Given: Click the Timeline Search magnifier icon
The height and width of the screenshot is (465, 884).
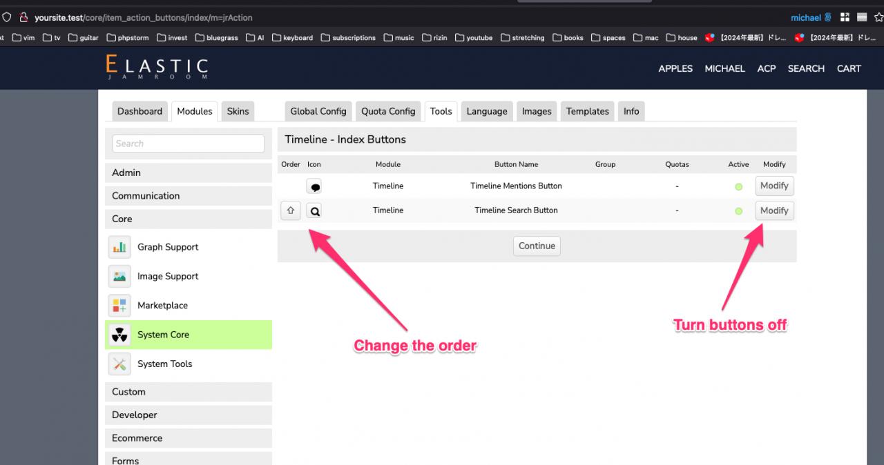Looking at the screenshot, I should pyautogui.click(x=315, y=211).
